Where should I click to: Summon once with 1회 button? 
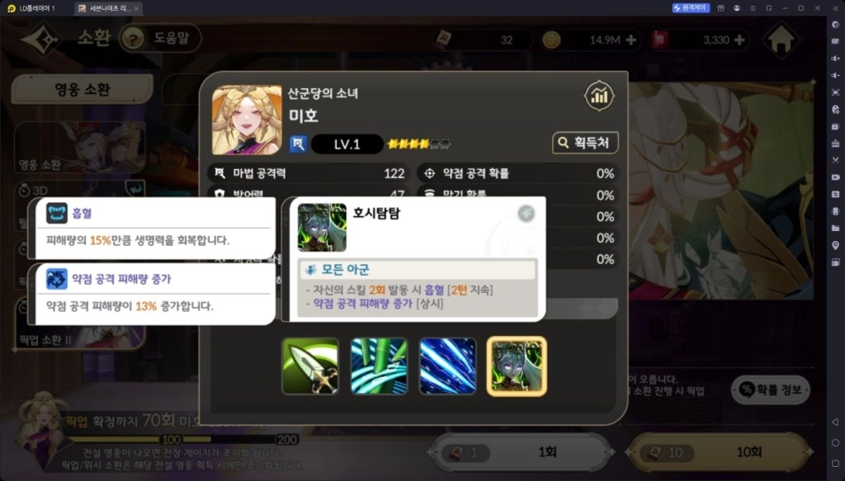pyautogui.click(x=522, y=452)
